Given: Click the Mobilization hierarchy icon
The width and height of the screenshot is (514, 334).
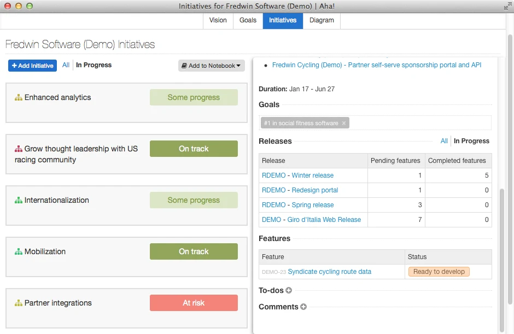Looking at the screenshot, I should [x=19, y=251].
